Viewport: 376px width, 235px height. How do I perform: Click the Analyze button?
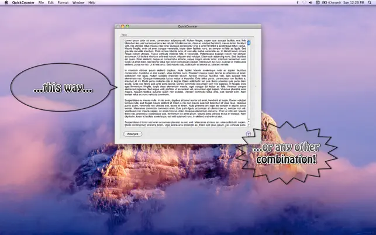(133, 134)
